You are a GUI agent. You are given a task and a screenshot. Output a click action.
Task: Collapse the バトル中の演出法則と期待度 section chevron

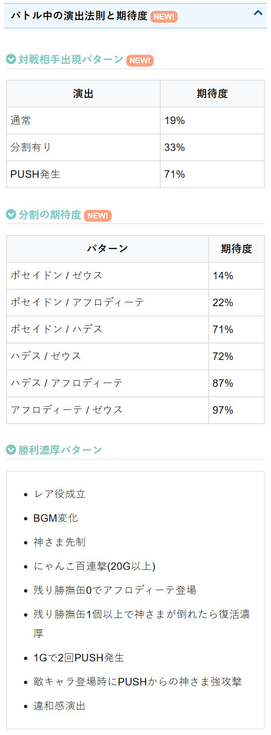tap(258, 14)
